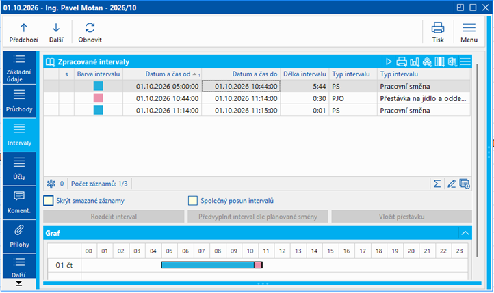This screenshot has width=494, height=293.
Task: Click the sigma summation icon
Action: point(437,184)
